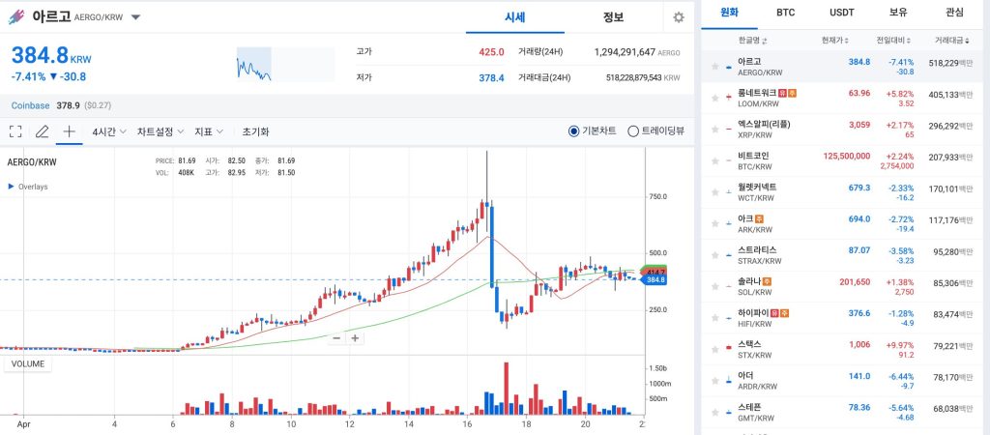Star the 솔라나 SOL/KRW row as favorite
The image size is (990, 435).
[714, 287]
